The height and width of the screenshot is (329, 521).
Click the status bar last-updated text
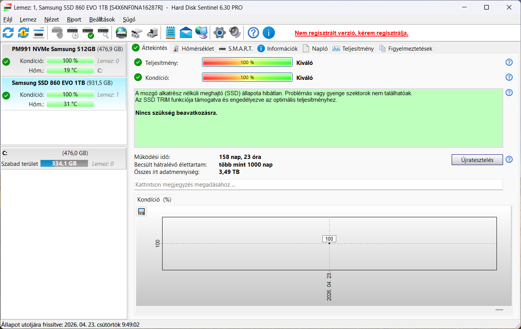71,325
